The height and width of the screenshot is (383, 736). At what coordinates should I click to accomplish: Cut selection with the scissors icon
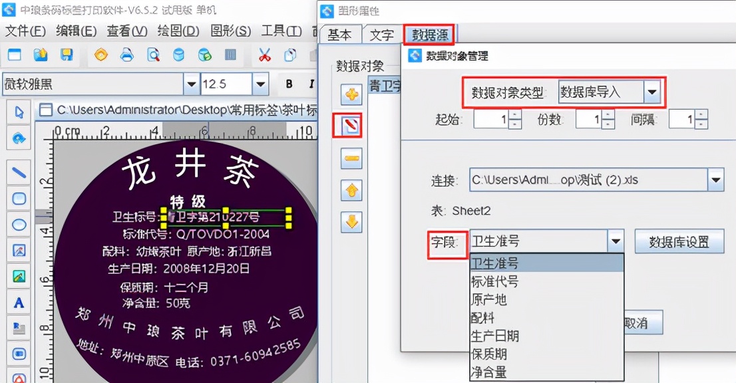[x=265, y=55]
